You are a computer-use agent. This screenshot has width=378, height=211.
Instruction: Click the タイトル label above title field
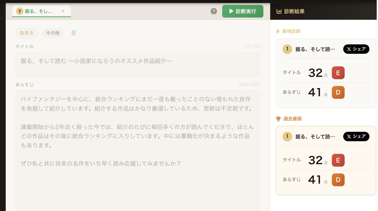coord(25,47)
